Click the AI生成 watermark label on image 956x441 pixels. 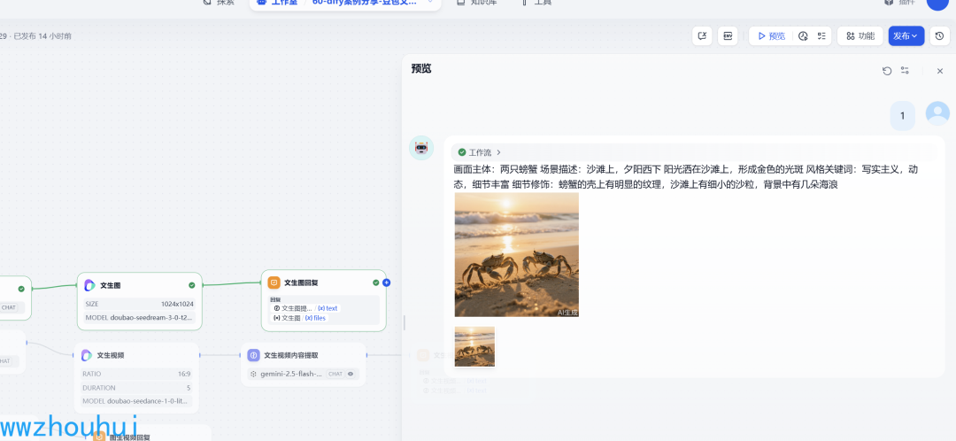567,313
